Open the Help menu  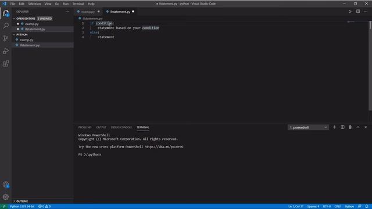(x=91, y=4)
